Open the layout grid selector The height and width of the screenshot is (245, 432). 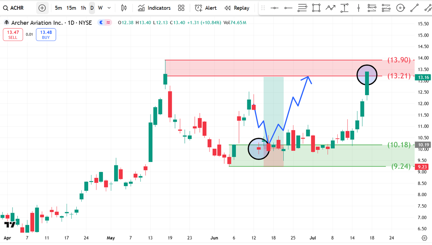(x=181, y=8)
